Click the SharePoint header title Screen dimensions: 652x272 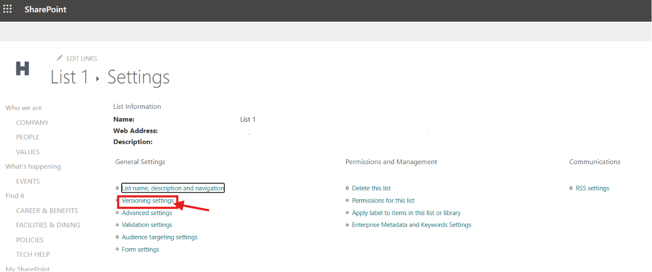45,10
